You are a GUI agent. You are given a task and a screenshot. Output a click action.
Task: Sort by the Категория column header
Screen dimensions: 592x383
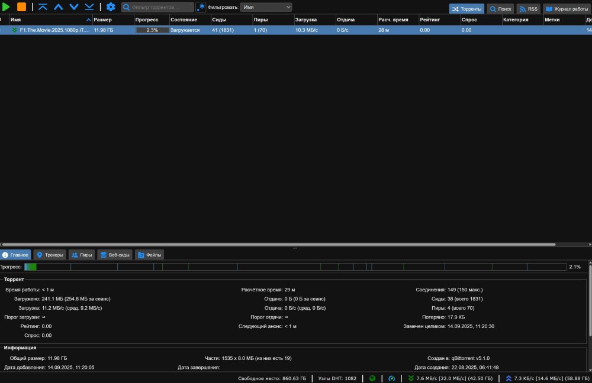[x=522, y=20]
